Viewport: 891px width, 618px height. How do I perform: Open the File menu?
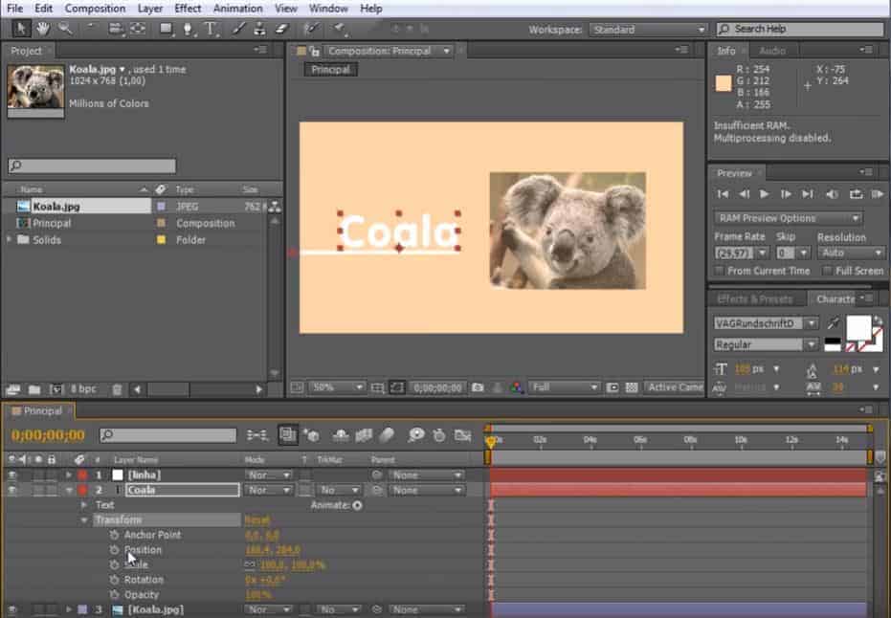pyautogui.click(x=15, y=9)
